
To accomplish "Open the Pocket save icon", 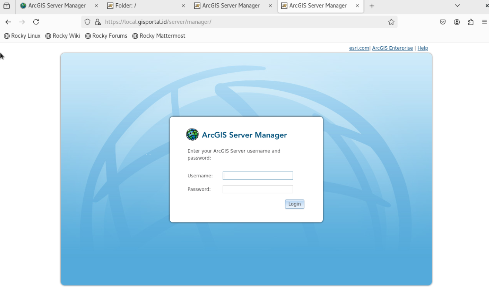I will (x=443, y=22).
